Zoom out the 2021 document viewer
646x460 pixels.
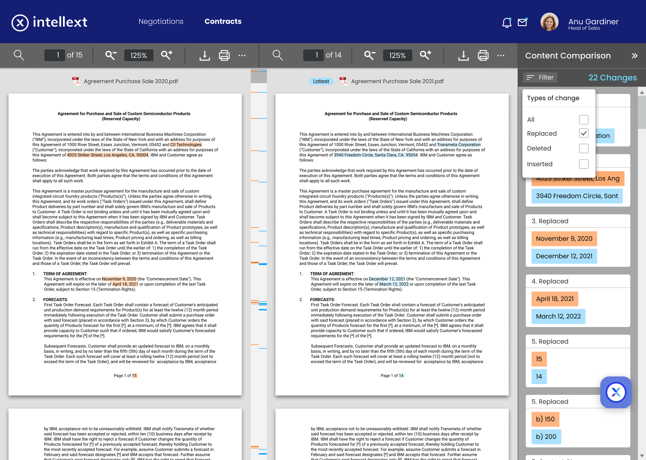[370, 55]
